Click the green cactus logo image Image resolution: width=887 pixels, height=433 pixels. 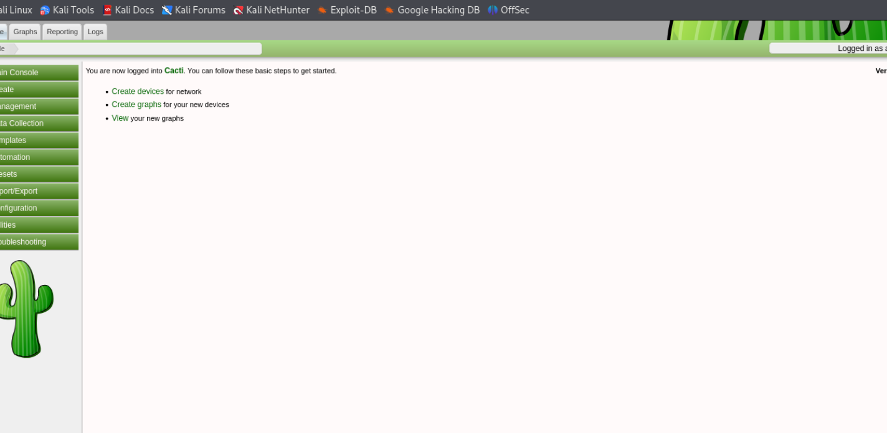click(x=26, y=309)
